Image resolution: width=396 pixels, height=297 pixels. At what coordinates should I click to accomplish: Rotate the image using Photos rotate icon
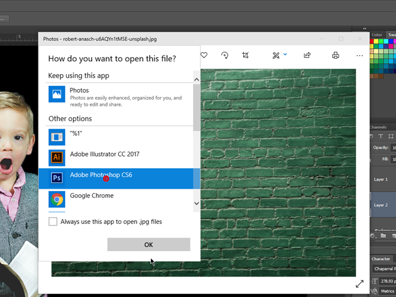(x=225, y=55)
